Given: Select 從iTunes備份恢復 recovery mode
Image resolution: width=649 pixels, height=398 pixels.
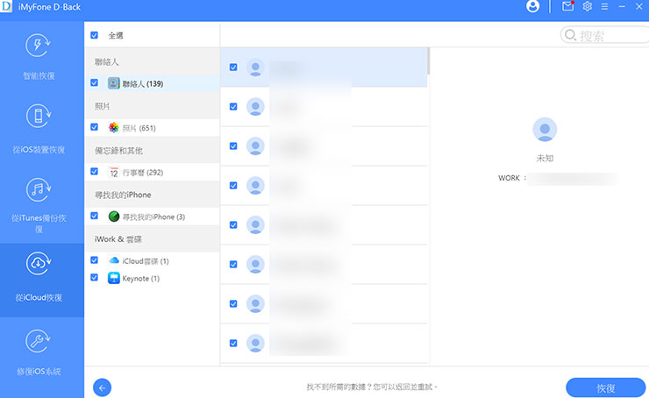Looking at the screenshot, I should click(x=39, y=206).
